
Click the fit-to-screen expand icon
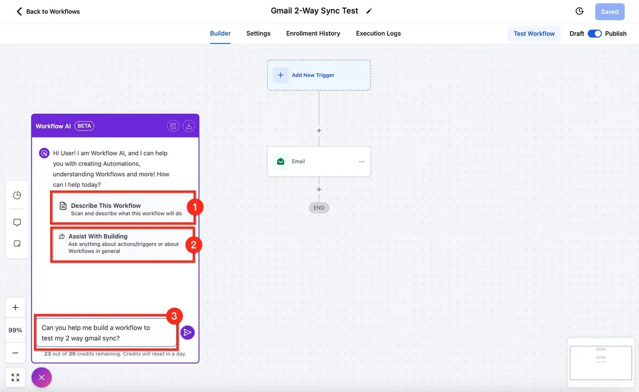coord(15,378)
